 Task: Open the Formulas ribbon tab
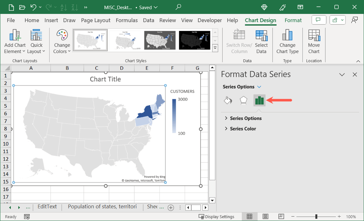click(x=127, y=20)
